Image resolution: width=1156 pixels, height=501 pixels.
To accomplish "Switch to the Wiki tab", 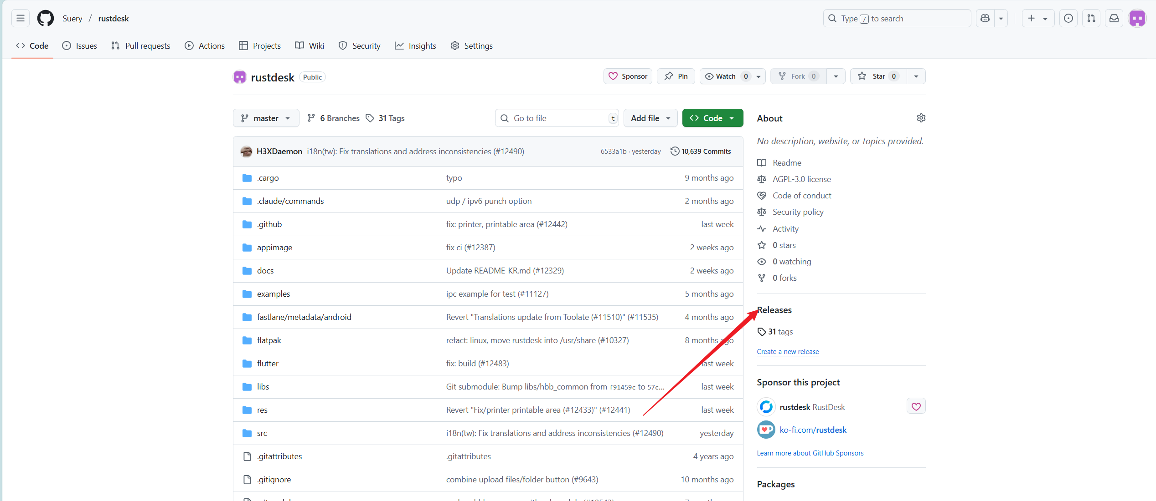I will click(x=310, y=46).
